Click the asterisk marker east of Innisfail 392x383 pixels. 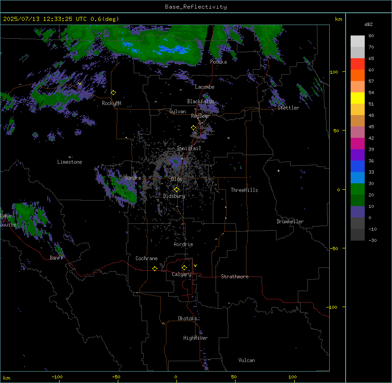coord(228,138)
